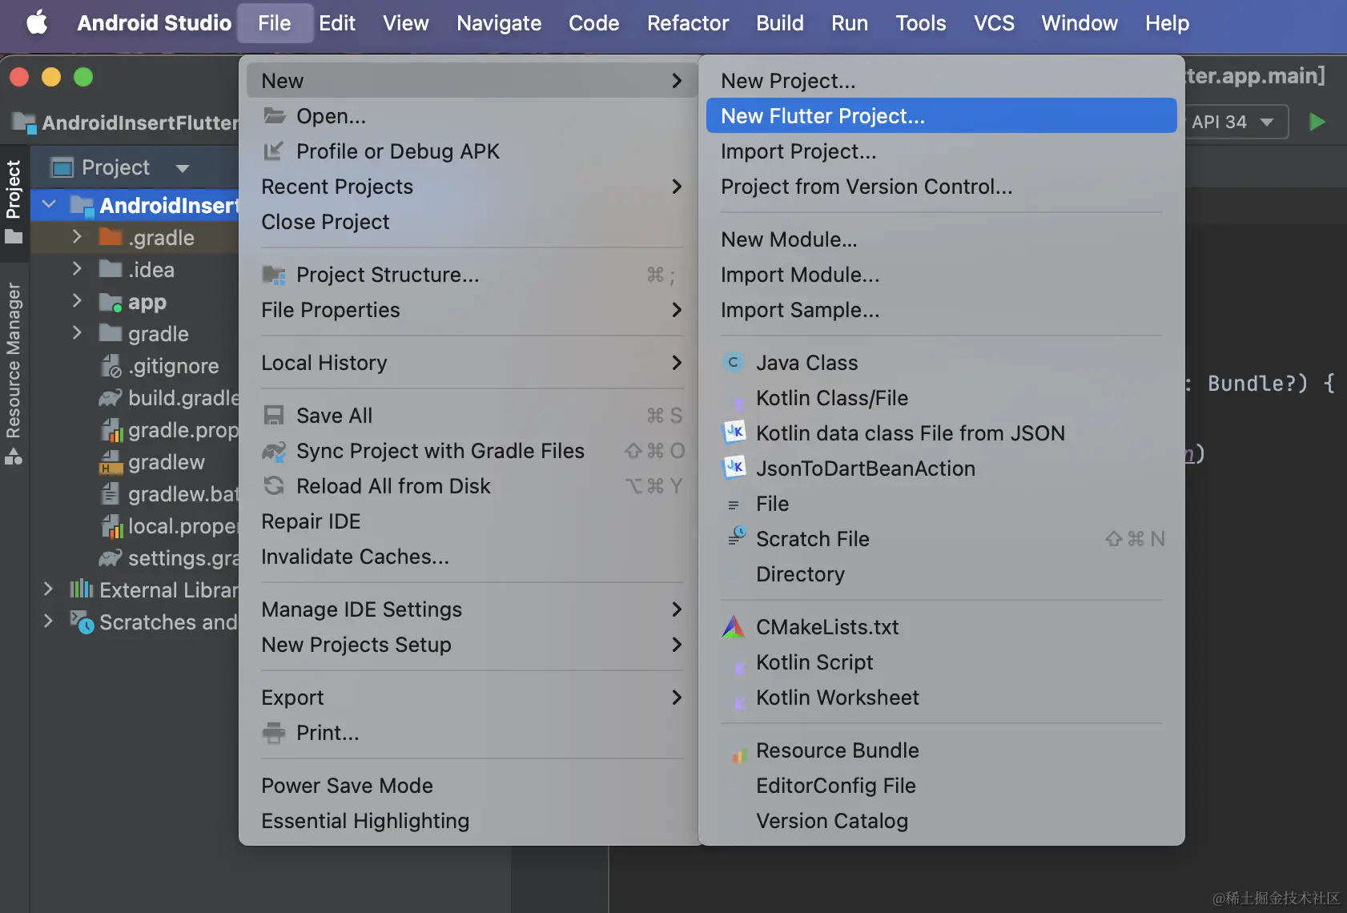Open Manage IDE Settings submenu
The width and height of the screenshot is (1347, 913).
[x=472, y=609]
